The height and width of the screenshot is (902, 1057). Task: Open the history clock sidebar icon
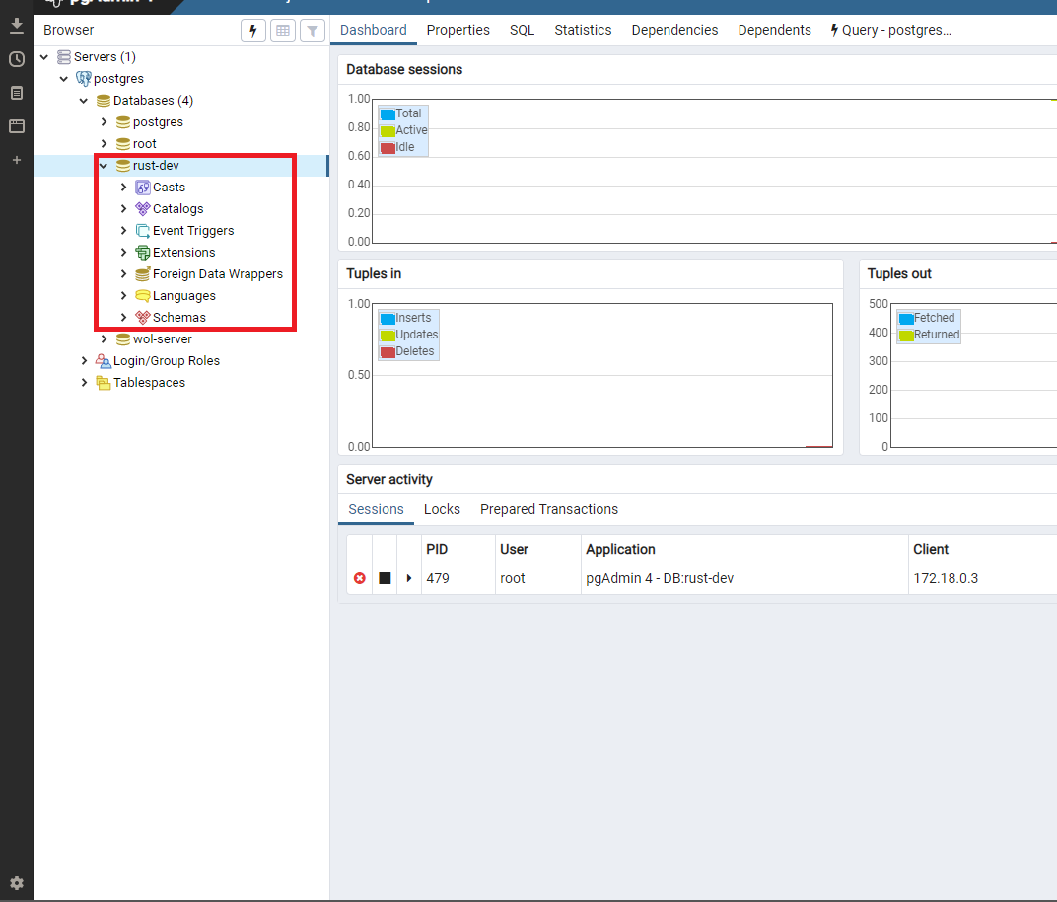pyautogui.click(x=17, y=59)
